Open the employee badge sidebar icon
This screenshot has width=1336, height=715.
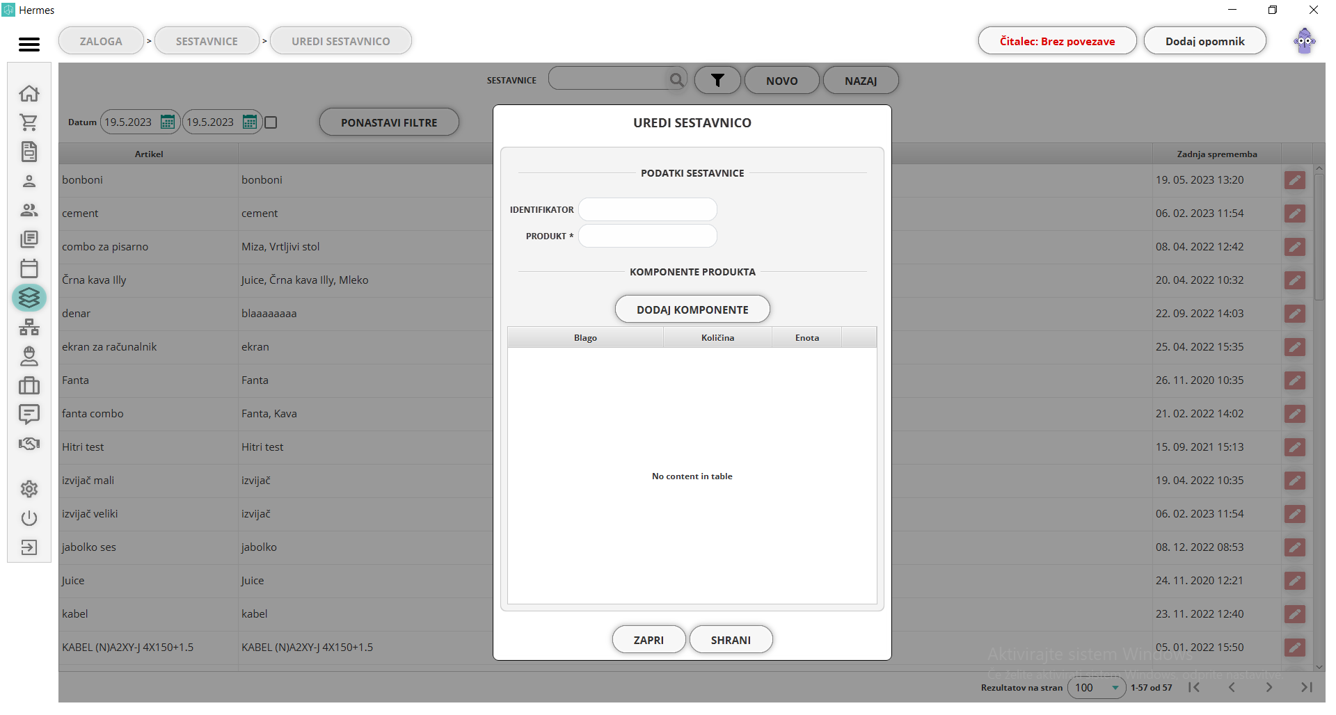click(x=29, y=356)
